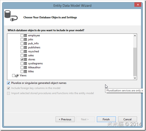Select the jobs table name
146x131 pixels.
point(31,40)
